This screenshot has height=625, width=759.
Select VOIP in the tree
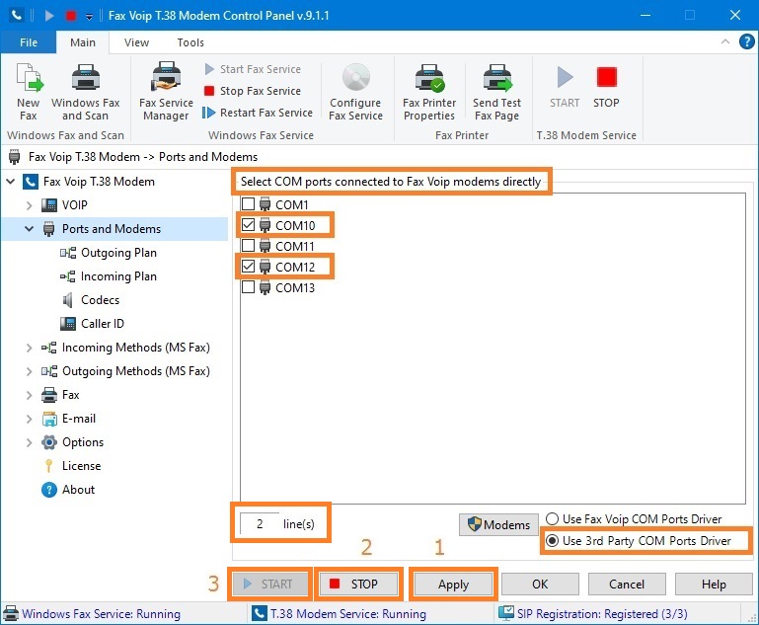(64, 205)
